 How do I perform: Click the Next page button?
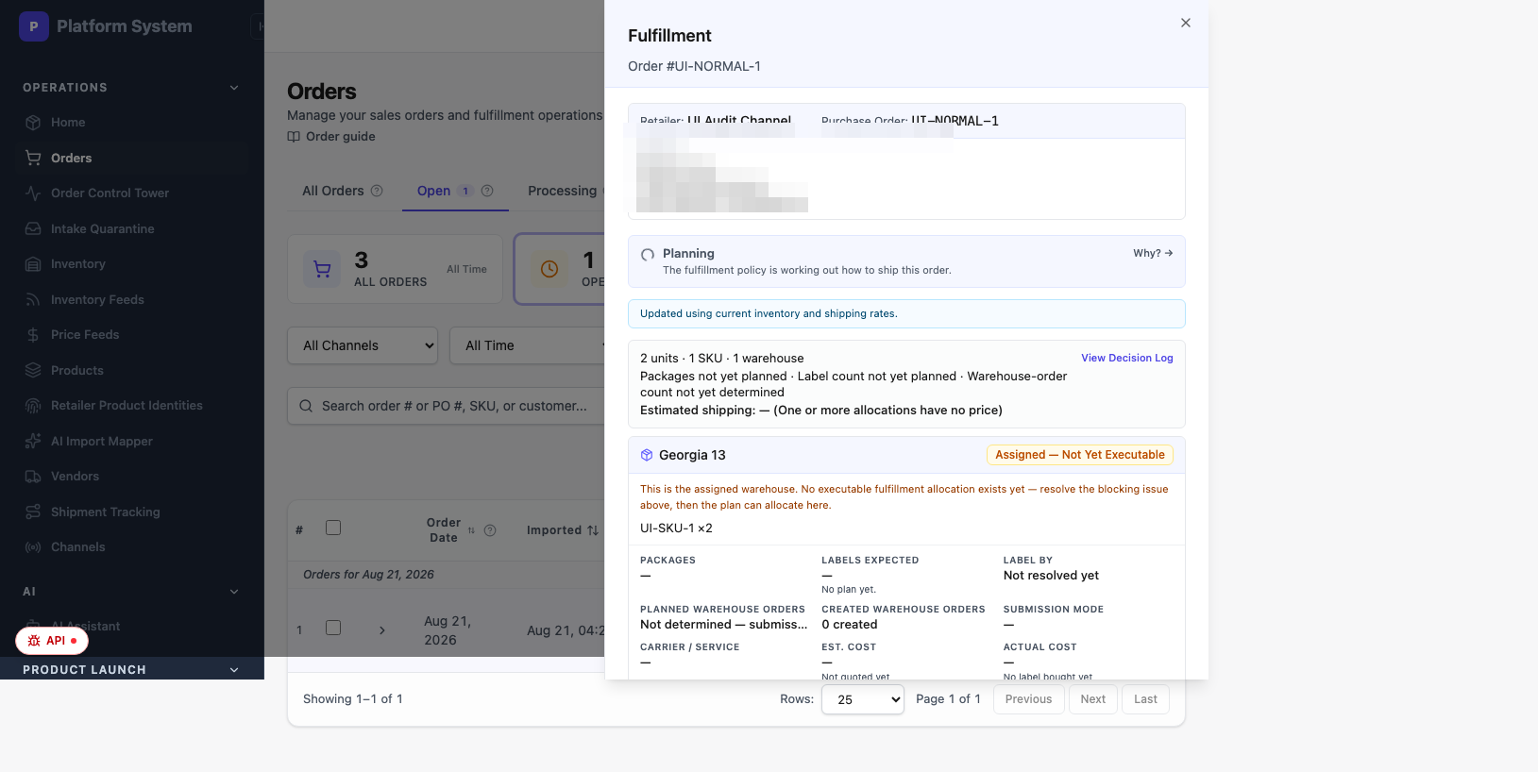coord(1093,699)
